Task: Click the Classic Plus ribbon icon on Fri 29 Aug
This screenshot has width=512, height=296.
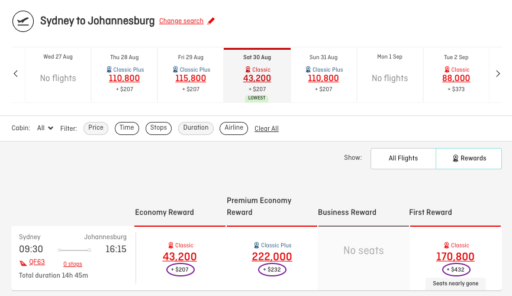Action: [175, 70]
